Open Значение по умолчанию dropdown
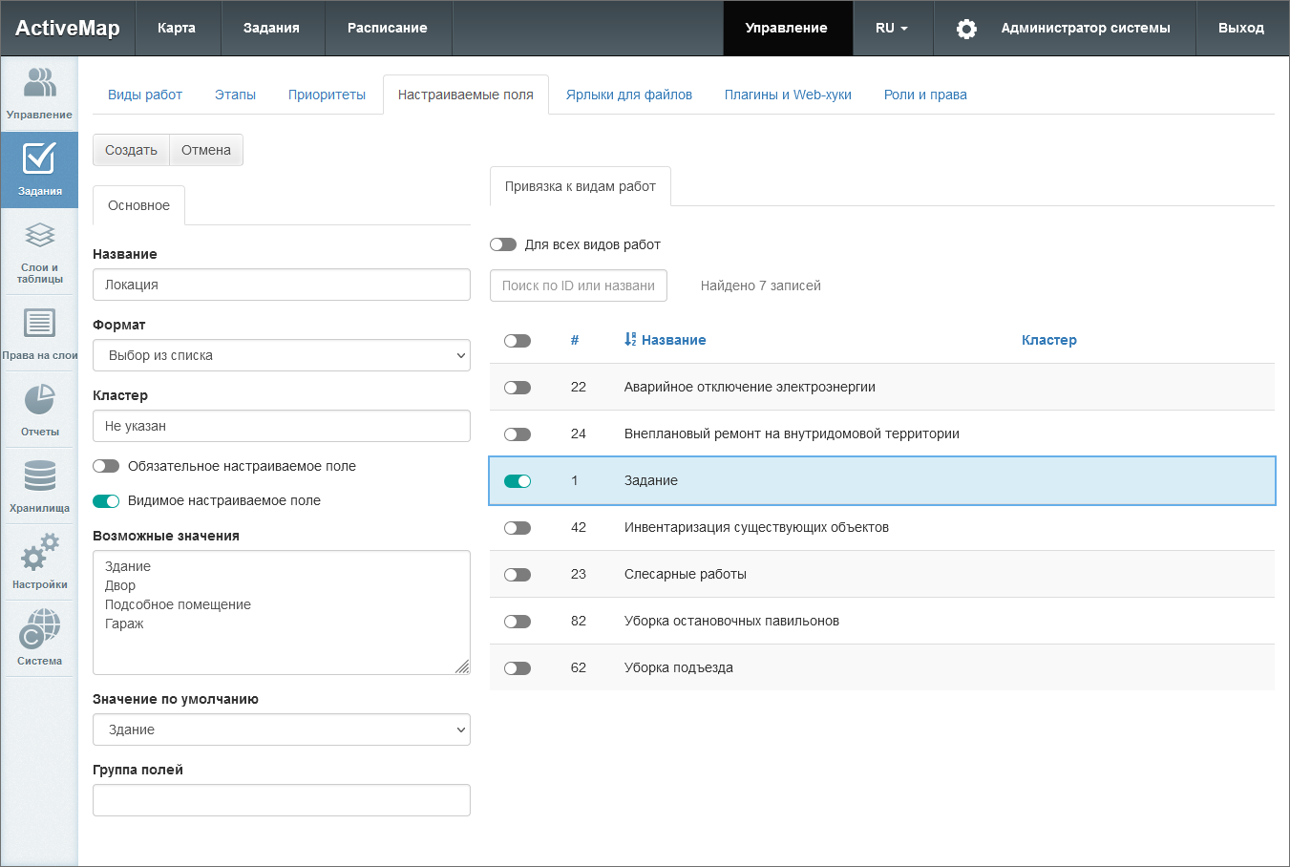The image size is (1290, 867). (281, 730)
